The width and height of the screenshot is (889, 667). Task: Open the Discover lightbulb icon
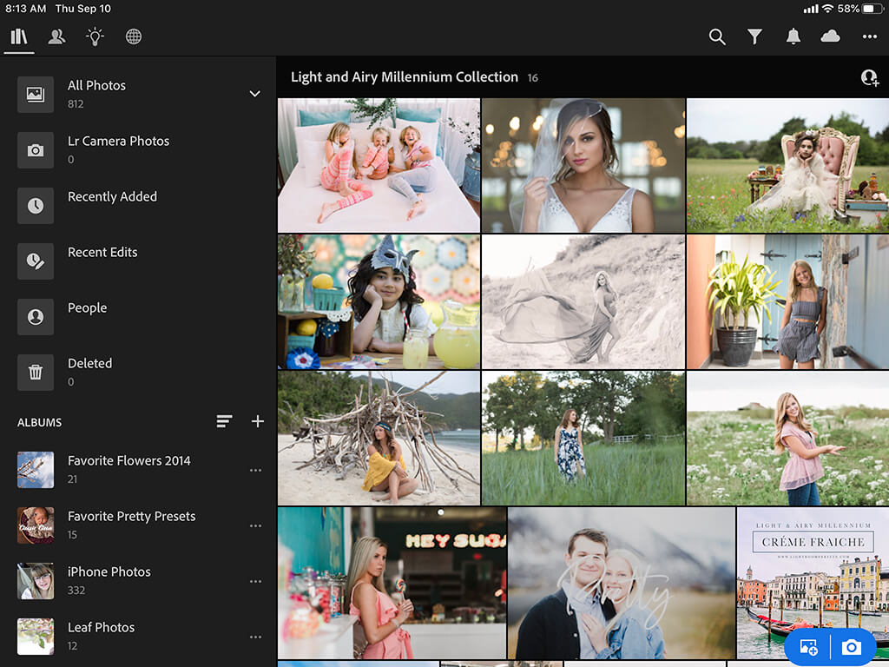pyautogui.click(x=95, y=36)
